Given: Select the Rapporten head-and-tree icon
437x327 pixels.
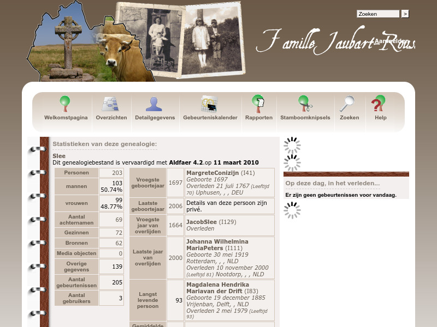Looking at the screenshot, I should tap(259, 103).
